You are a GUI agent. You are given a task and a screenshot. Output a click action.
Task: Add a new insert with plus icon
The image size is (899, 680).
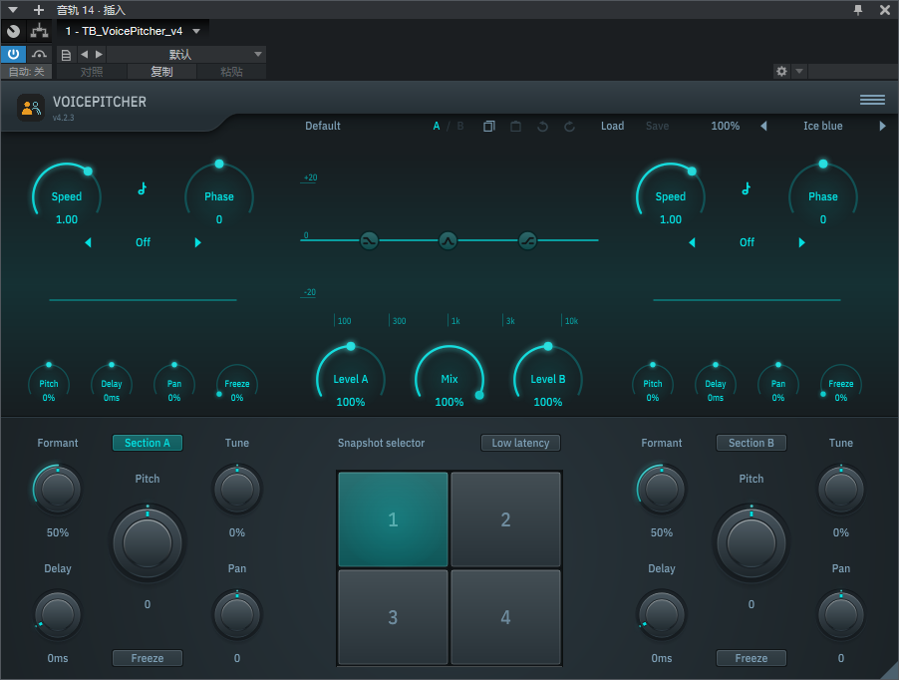(x=39, y=10)
